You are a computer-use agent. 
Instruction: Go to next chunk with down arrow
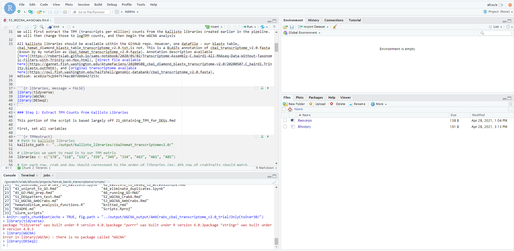(235, 27)
